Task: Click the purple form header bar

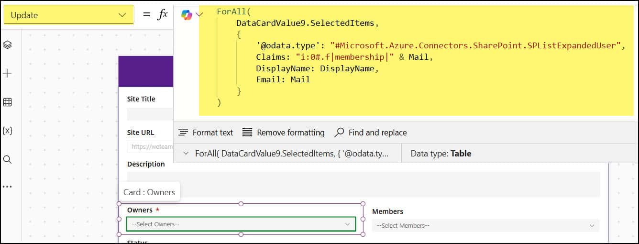Action: (146, 71)
